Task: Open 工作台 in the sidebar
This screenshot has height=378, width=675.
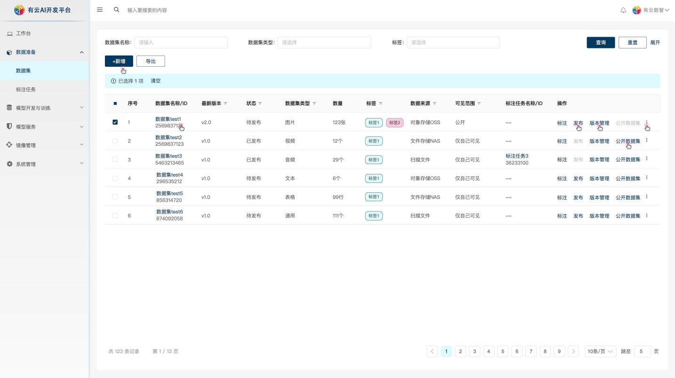Action: tap(23, 33)
